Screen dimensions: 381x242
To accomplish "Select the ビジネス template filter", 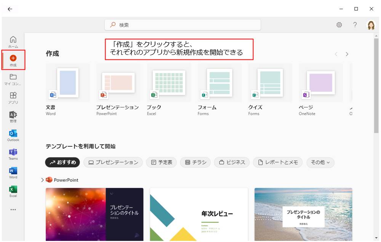I will click(x=232, y=162).
